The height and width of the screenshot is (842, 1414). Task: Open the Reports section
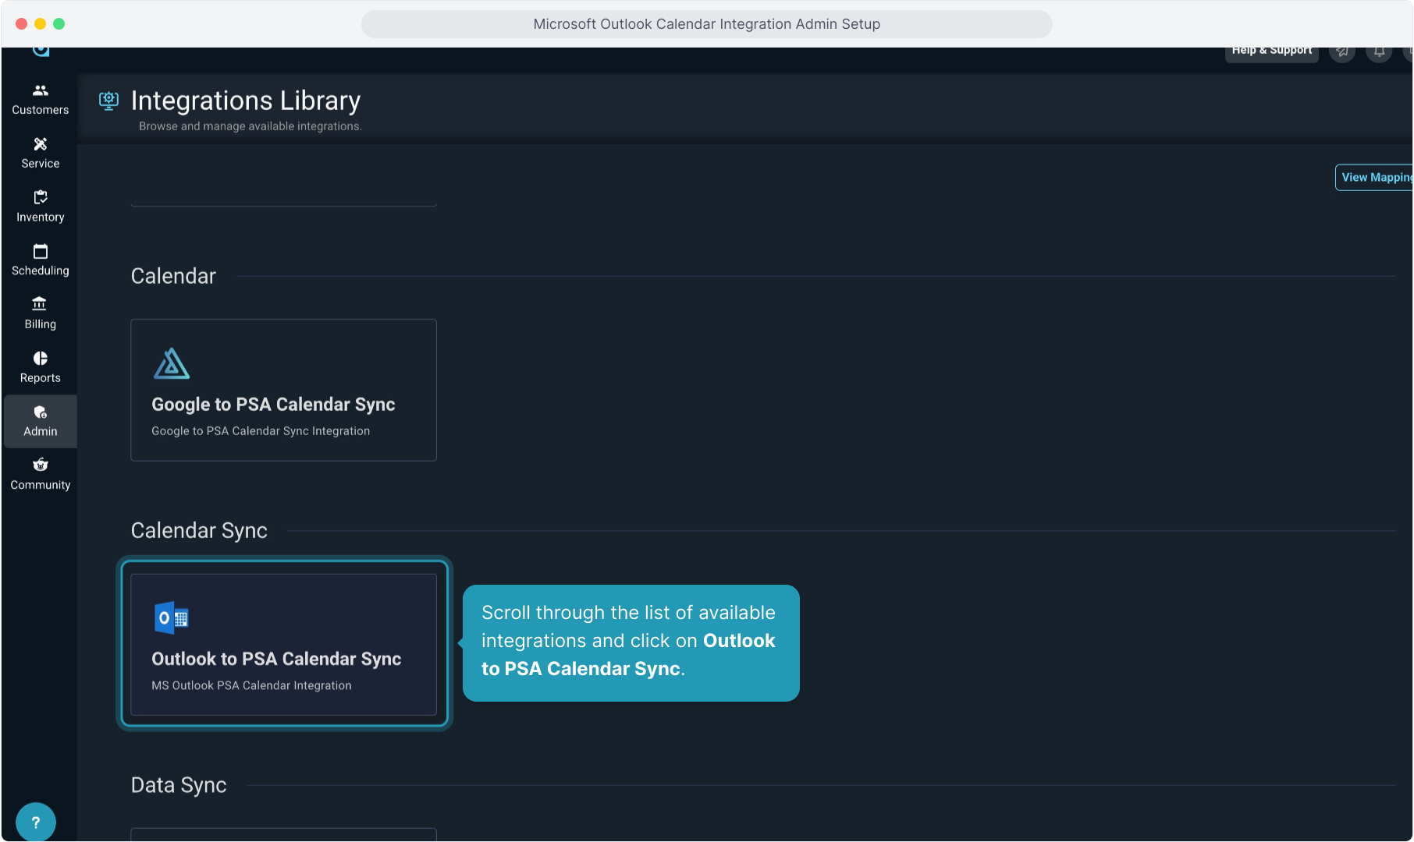[40, 367]
